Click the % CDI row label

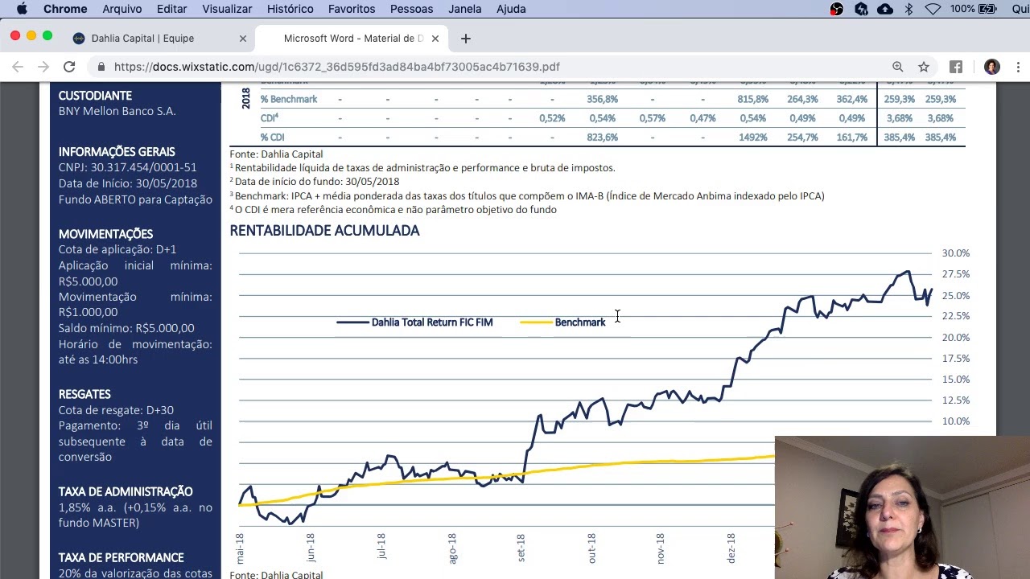pyautogui.click(x=273, y=138)
